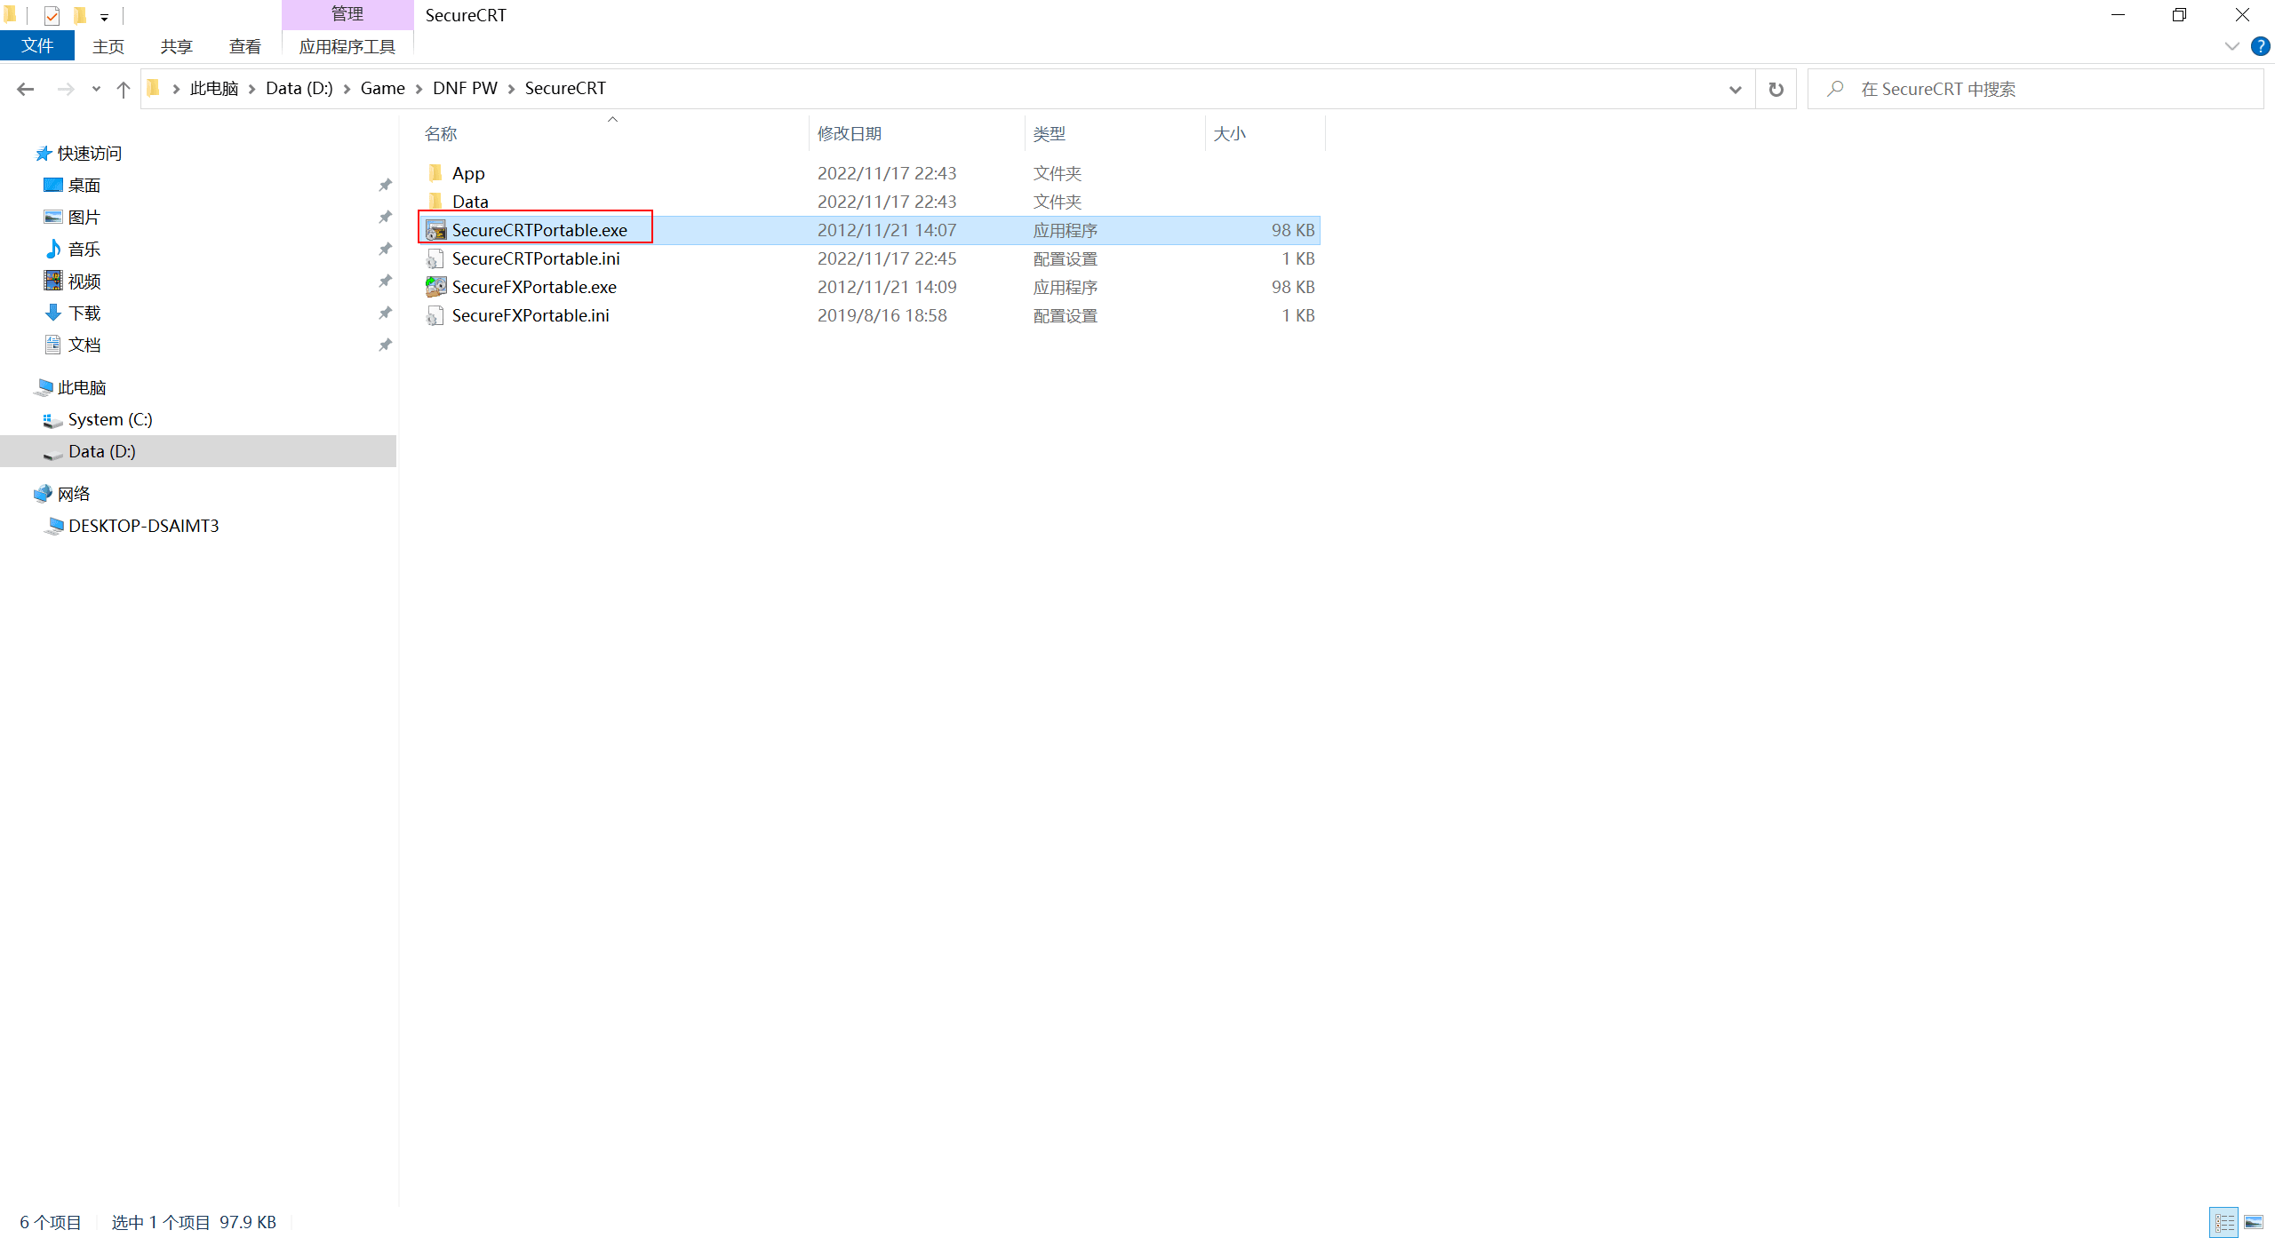Open 快速访问 in the navigation pane

pyautogui.click(x=90, y=154)
